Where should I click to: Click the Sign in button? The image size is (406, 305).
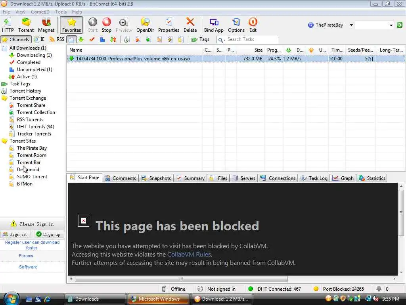pyautogui.click(x=15, y=234)
